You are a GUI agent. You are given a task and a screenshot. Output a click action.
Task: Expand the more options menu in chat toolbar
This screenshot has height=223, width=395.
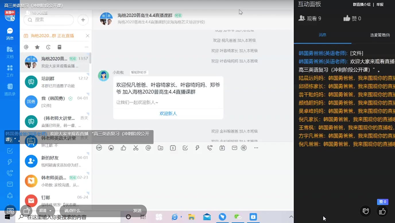pos(255,147)
